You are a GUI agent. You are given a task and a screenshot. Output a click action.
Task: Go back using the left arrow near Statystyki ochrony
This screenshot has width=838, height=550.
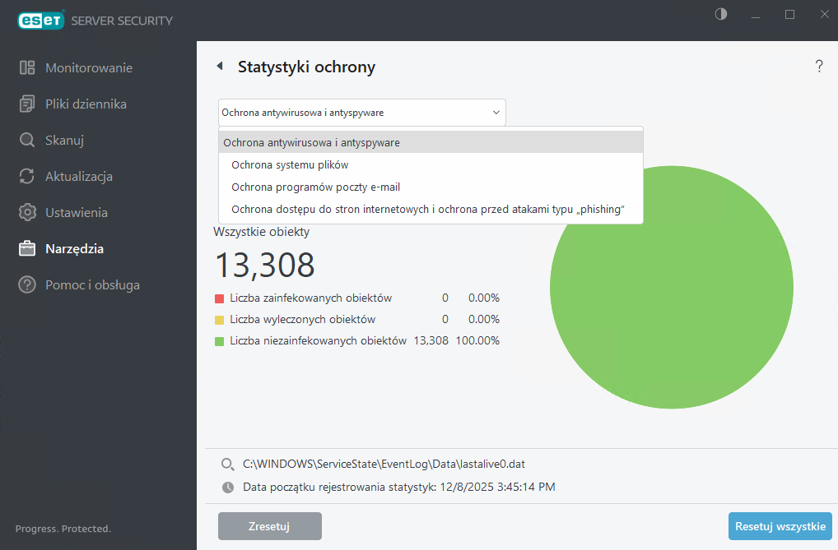[219, 66]
